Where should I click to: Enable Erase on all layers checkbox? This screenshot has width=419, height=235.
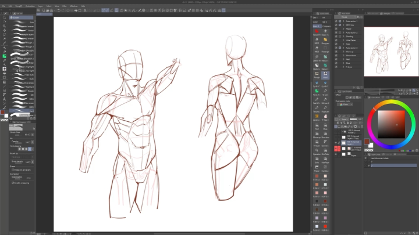[x=13, y=169]
